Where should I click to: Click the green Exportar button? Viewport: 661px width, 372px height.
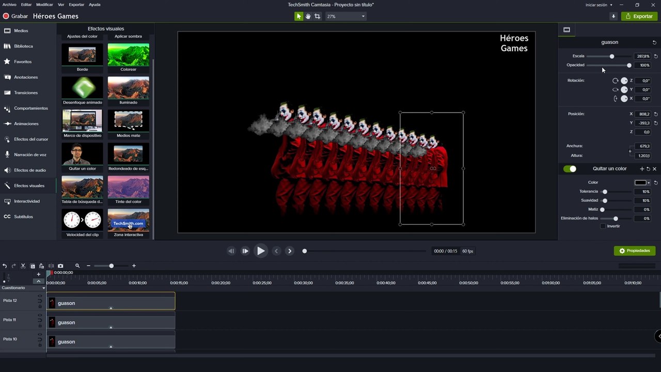pyautogui.click(x=639, y=16)
